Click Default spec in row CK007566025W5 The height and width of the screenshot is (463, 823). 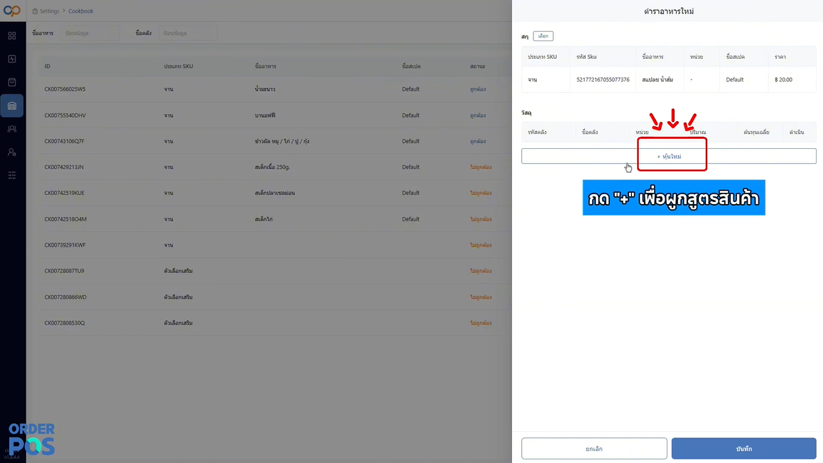(410, 89)
